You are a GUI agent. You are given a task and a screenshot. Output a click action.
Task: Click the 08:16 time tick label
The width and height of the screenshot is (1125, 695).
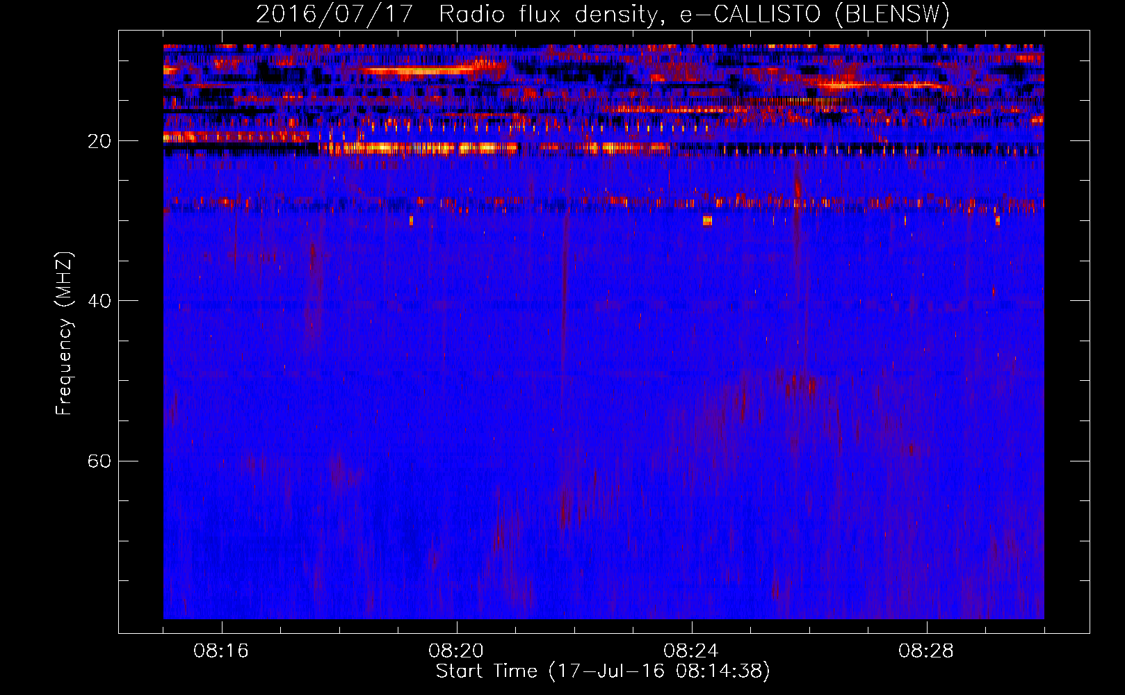point(221,651)
